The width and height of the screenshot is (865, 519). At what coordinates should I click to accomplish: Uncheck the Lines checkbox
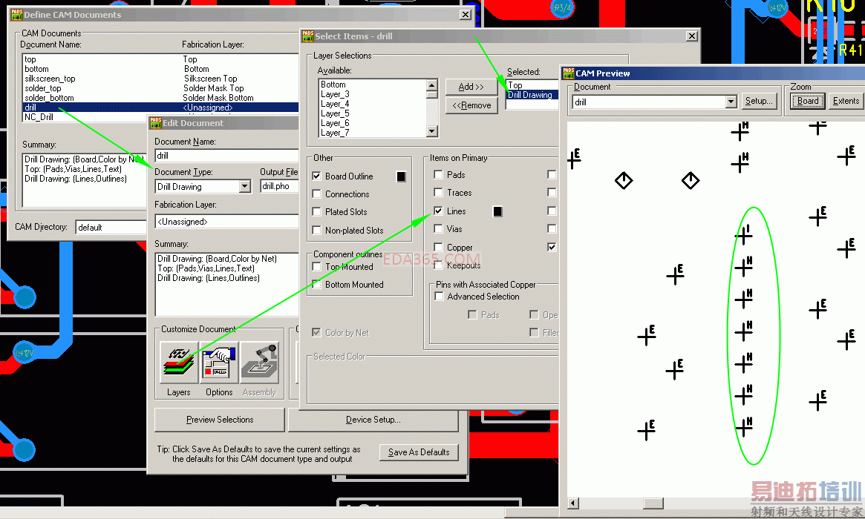(x=439, y=211)
